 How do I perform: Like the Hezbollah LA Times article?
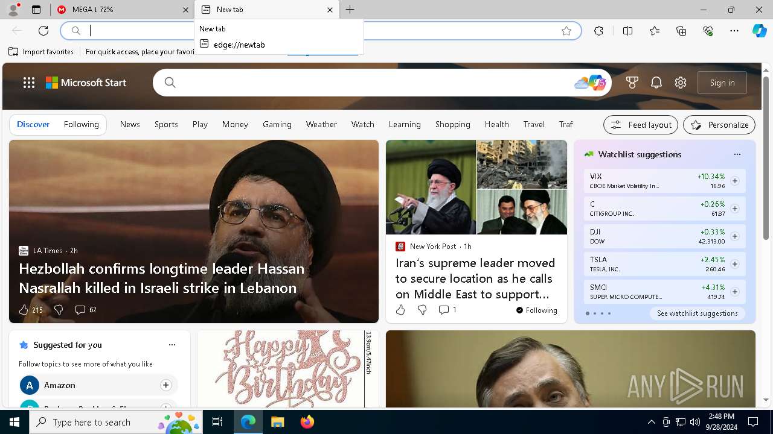tap(24, 310)
